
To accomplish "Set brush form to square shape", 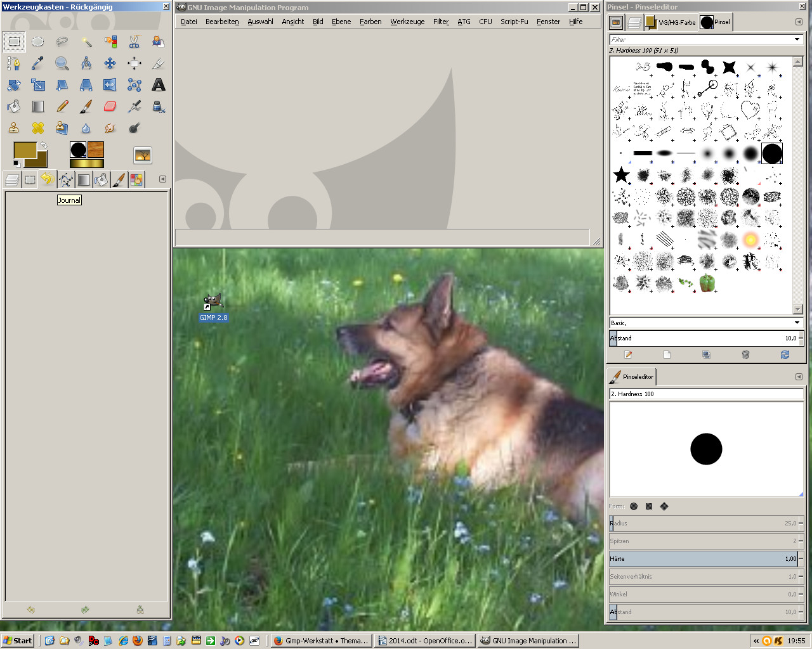I will pos(649,506).
